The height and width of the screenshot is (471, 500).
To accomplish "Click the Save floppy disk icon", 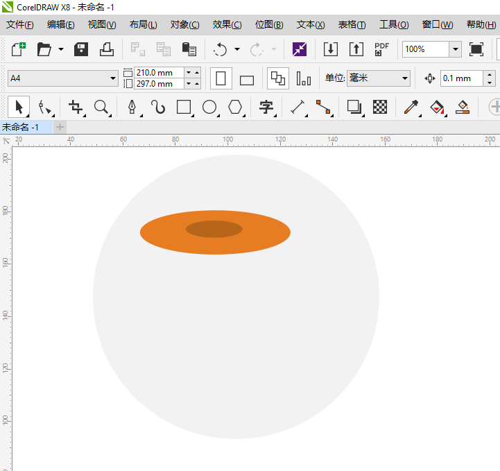I will [81, 49].
